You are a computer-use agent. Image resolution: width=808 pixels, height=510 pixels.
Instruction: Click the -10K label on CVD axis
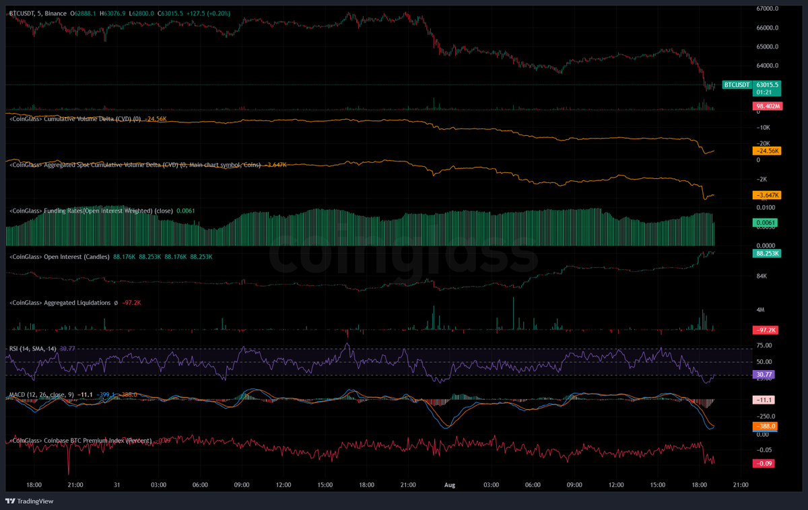[x=764, y=127]
